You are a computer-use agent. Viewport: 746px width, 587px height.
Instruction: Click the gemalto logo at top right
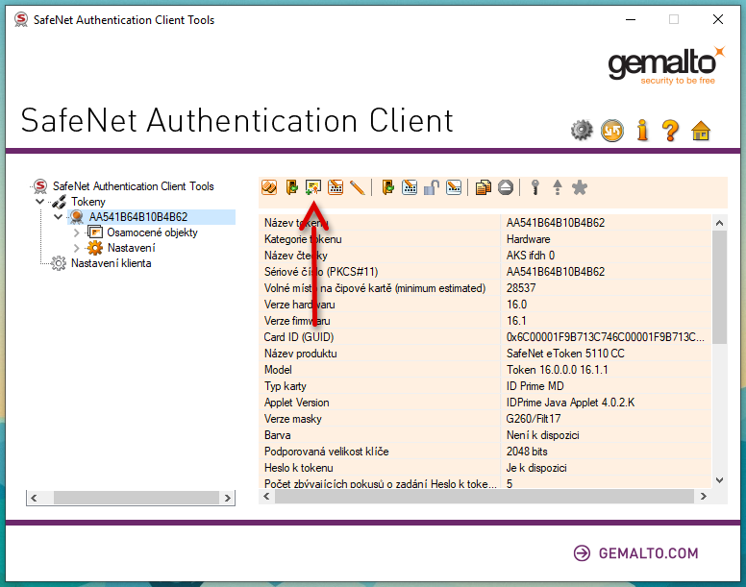point(666,65)
